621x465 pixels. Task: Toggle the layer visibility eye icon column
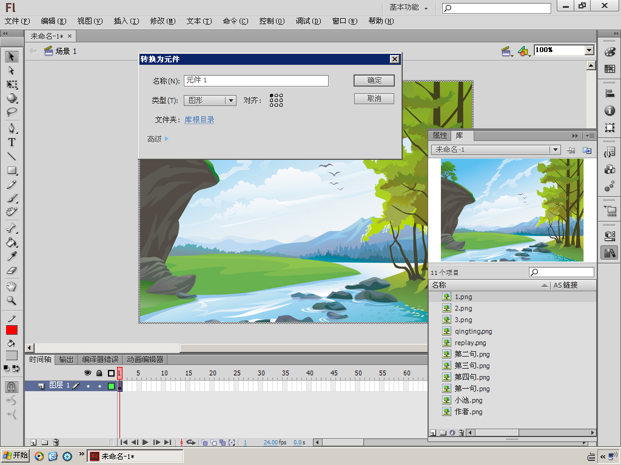click(87, 373)
